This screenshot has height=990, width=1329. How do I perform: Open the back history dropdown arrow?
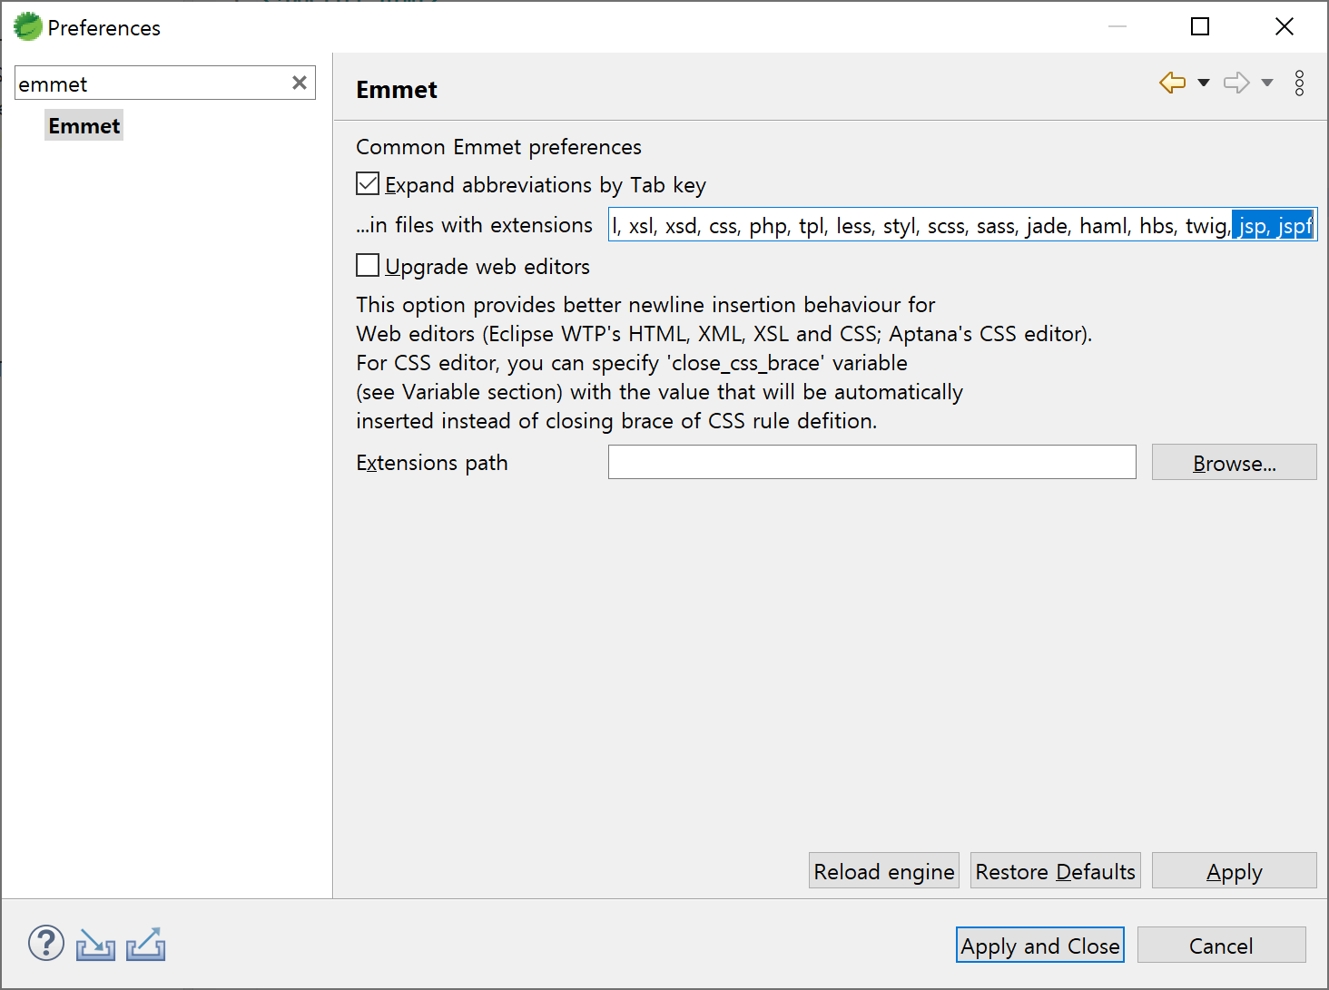tap(1203, 83)
